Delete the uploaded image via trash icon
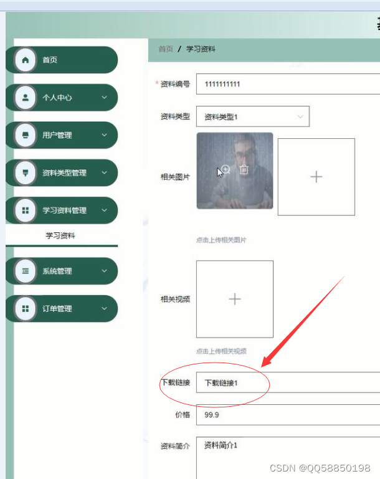 [x=244, y=169]
